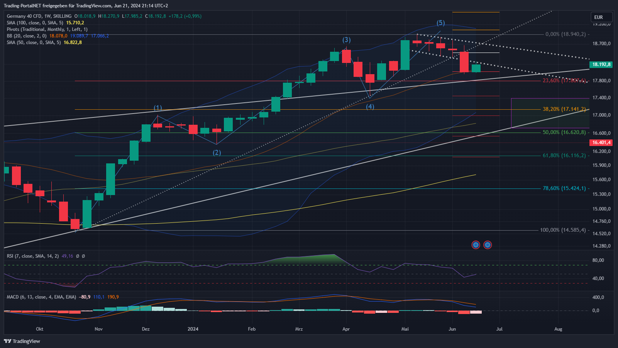Image resolution: width=618 pixels, height=348 pixels.
Task: Click the chart header text Trading-PortalNET
Action: [23, 6]
